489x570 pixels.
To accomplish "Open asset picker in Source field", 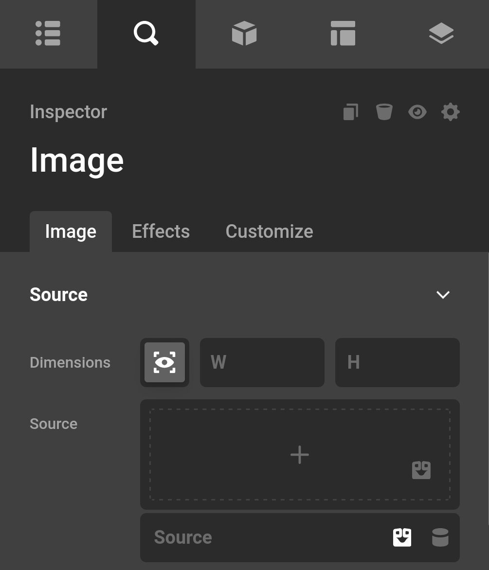I will (402, 537).
